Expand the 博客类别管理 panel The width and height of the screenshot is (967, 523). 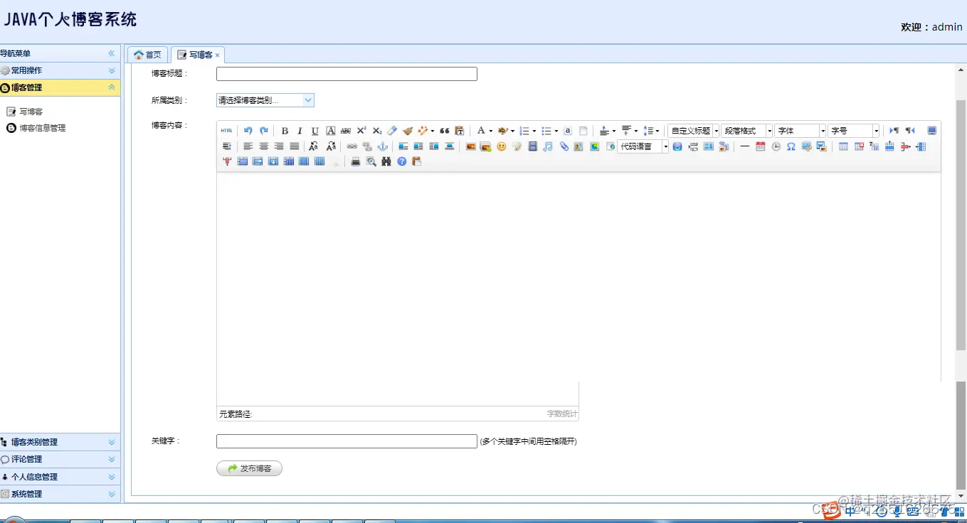click(112, 442)
